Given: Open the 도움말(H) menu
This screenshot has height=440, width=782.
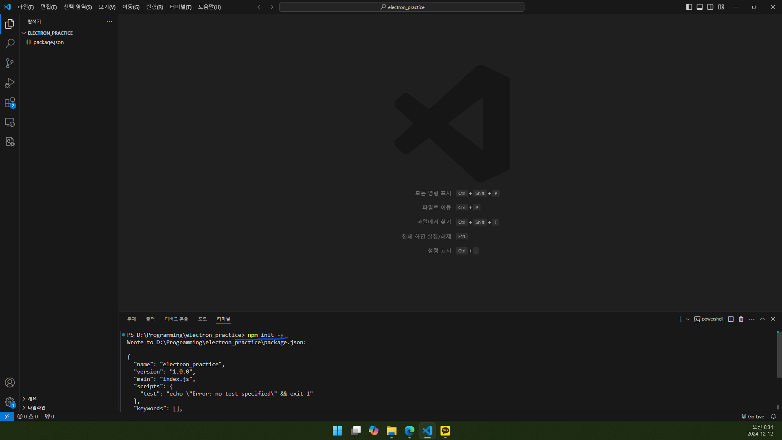Looking at the screenshot, I should (x=209, y=7).
